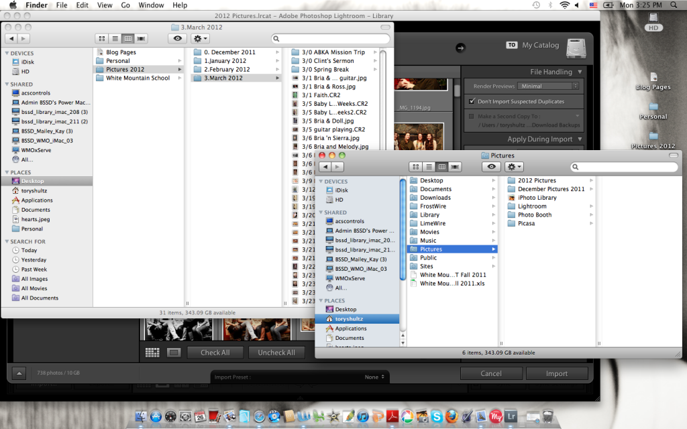Open the Help menu
This screenshot has width=687, height=429.
[180, 5]
